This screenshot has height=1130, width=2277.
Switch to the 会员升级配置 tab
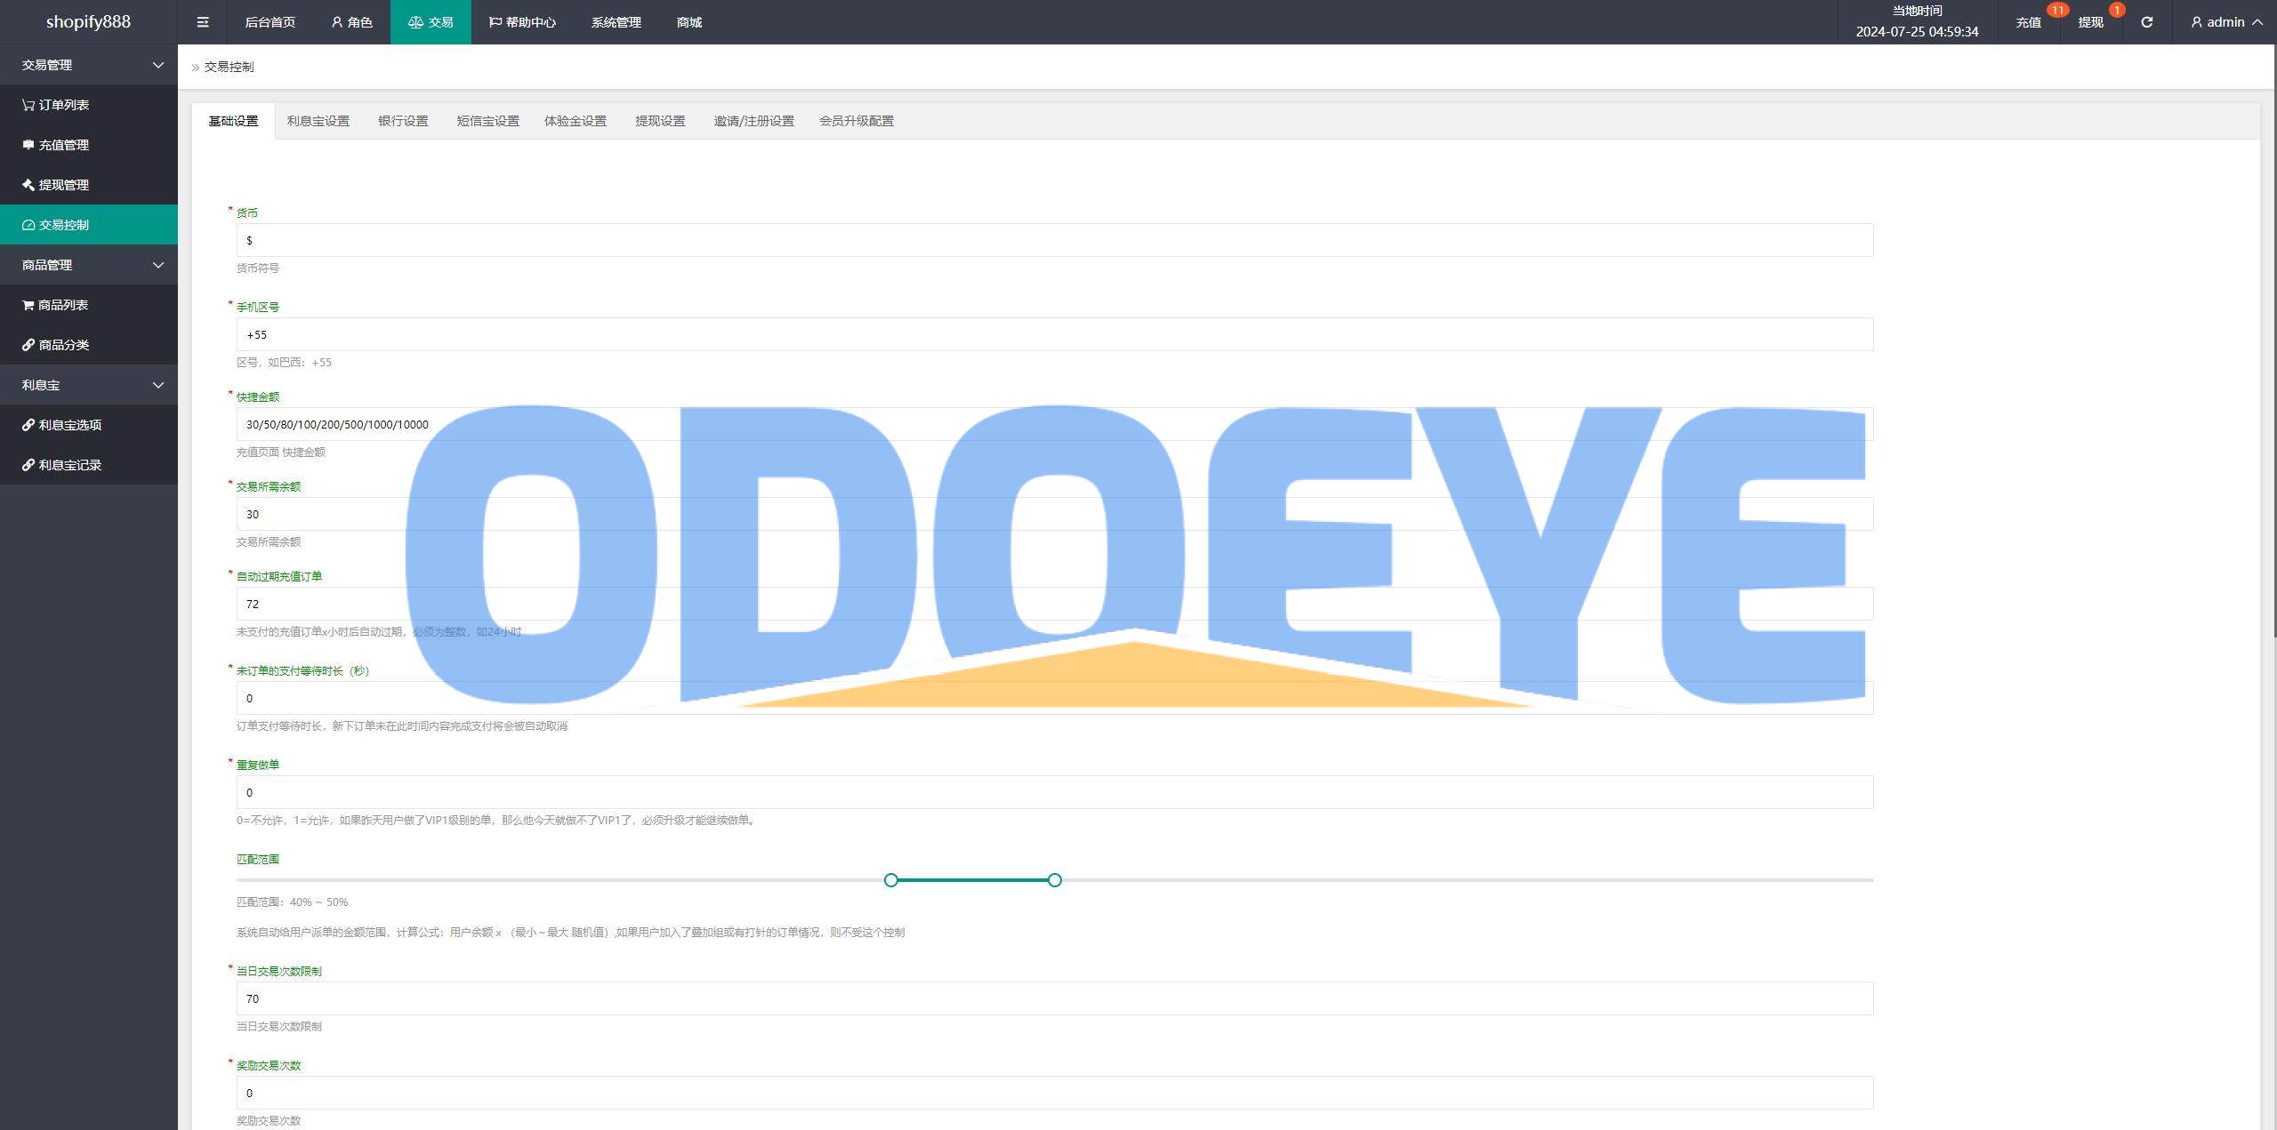857,121
